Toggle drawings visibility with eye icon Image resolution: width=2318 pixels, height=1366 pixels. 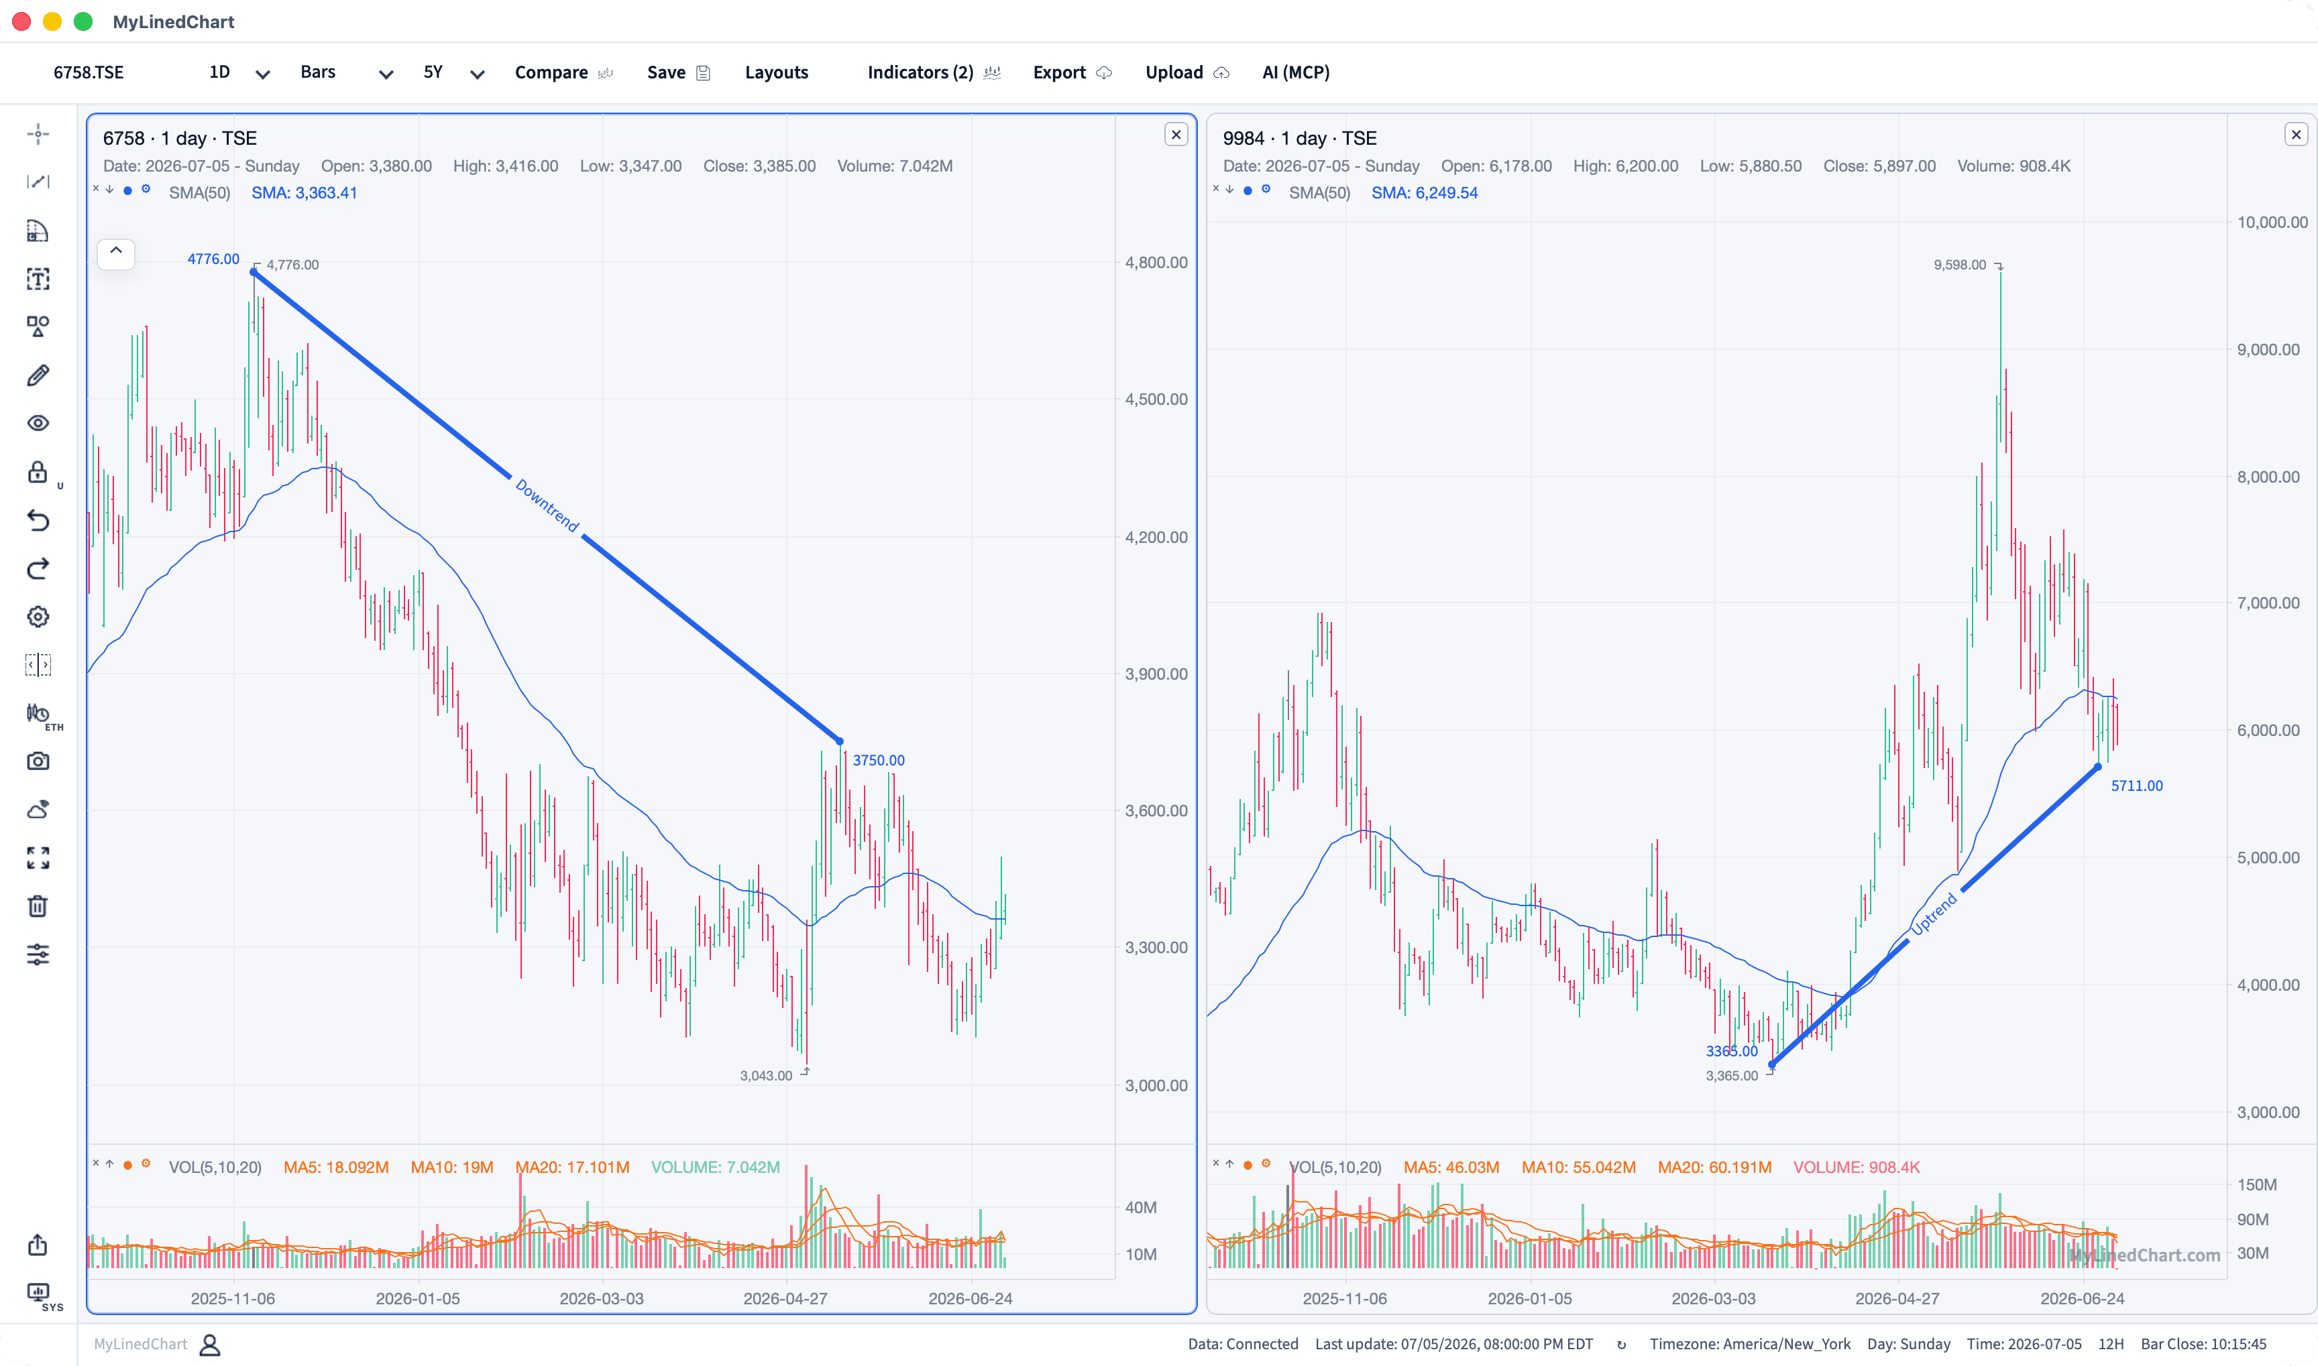tap(38, 424)
